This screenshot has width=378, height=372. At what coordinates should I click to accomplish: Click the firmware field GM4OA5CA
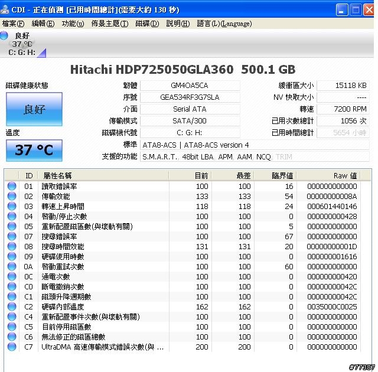[x=190, y=86]
